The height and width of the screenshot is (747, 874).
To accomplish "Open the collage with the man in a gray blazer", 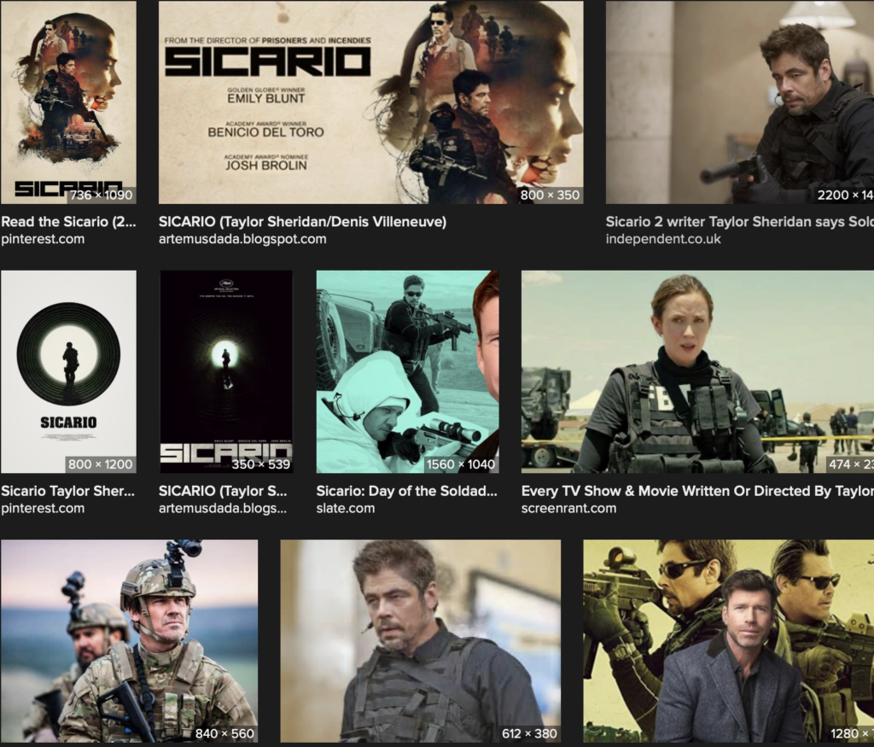I will (x=729, y=641).
